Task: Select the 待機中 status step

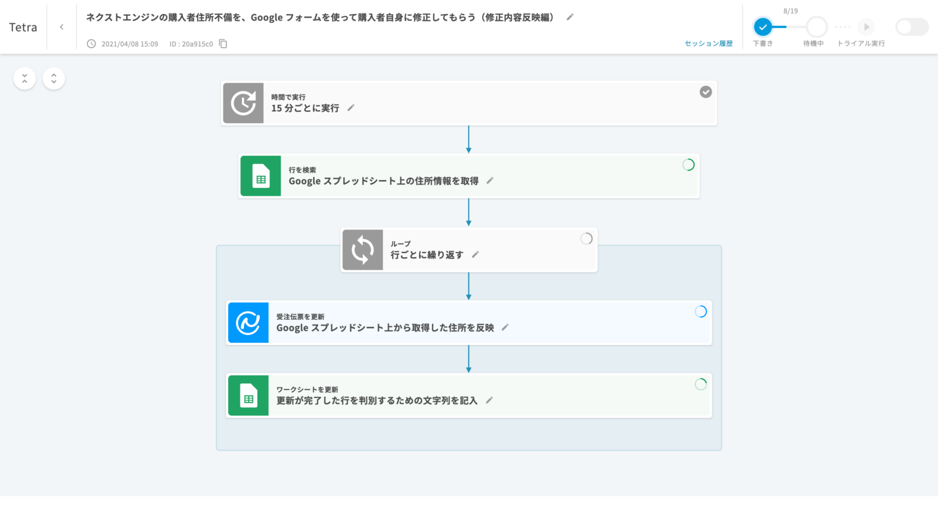Action: (x=817, y=27)
